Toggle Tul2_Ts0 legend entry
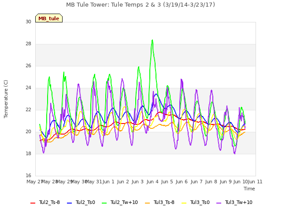282x211 pixels. 81,202
